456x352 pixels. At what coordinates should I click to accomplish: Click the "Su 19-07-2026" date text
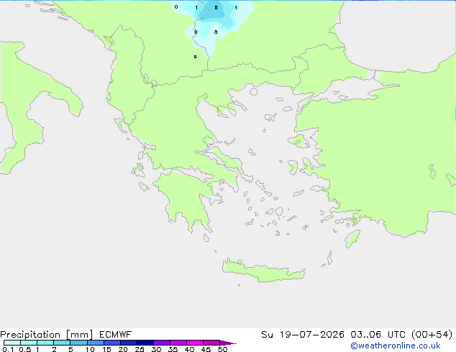coord(303,335)
